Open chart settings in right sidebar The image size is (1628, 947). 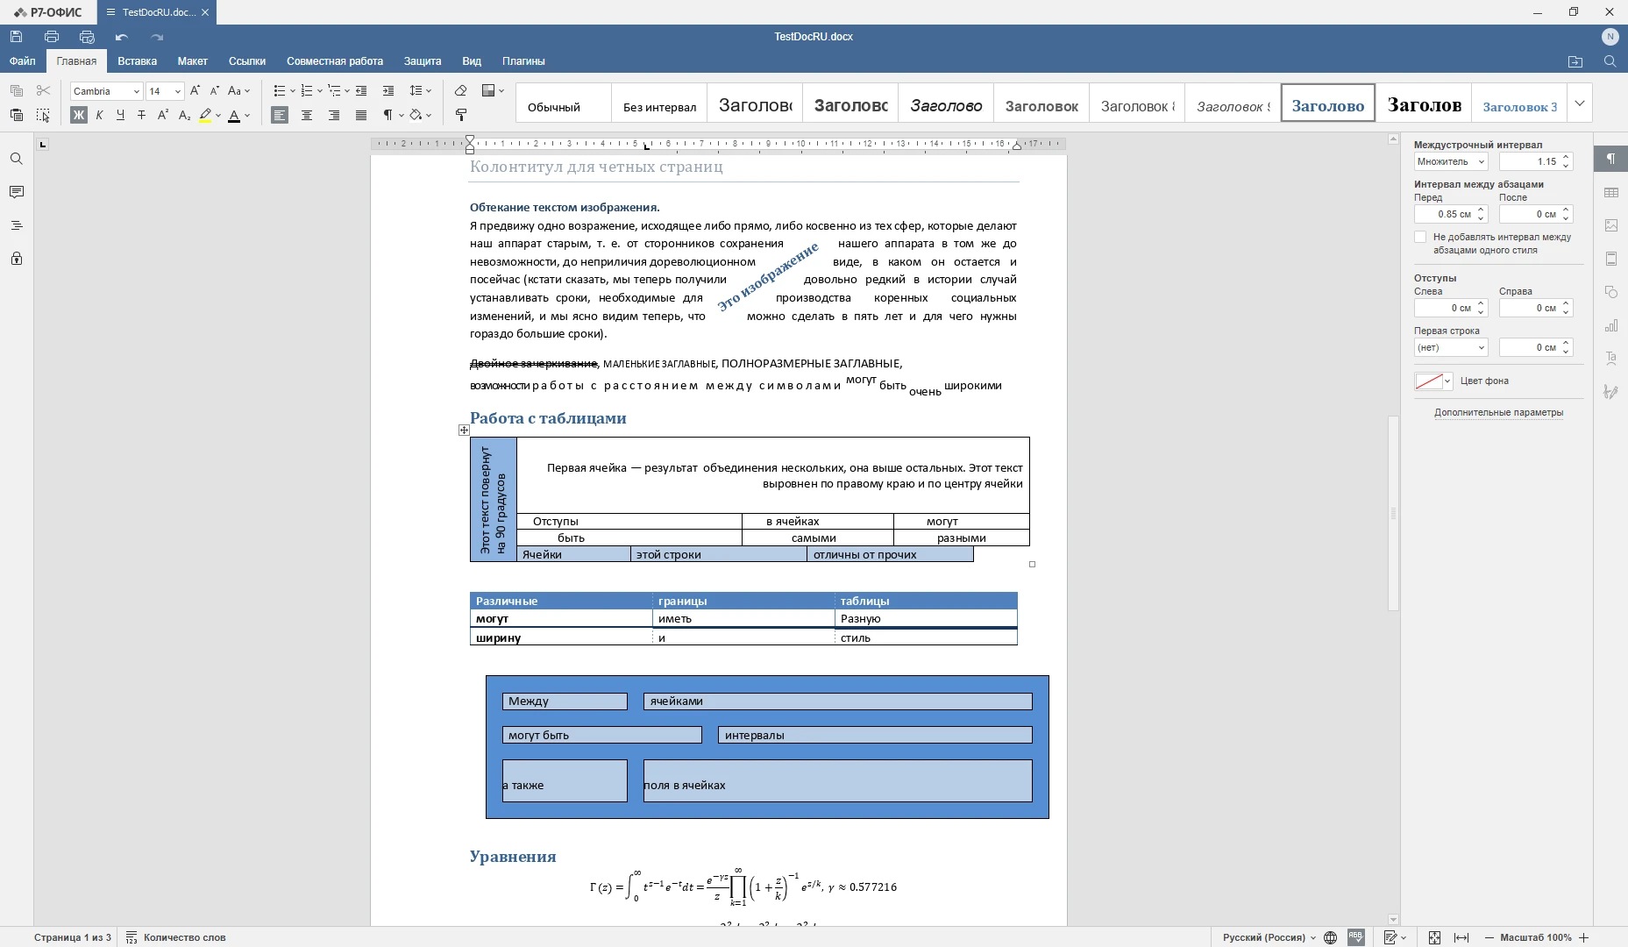tap(1611, 325)
